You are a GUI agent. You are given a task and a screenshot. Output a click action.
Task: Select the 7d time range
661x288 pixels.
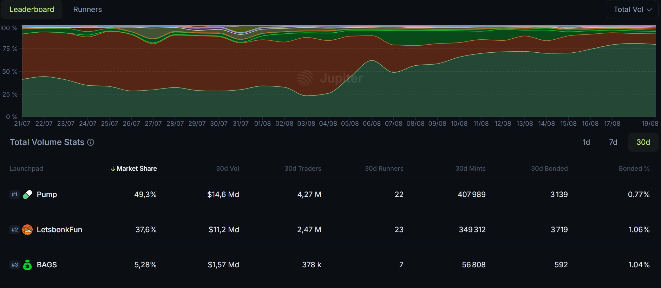pos(613,142)
